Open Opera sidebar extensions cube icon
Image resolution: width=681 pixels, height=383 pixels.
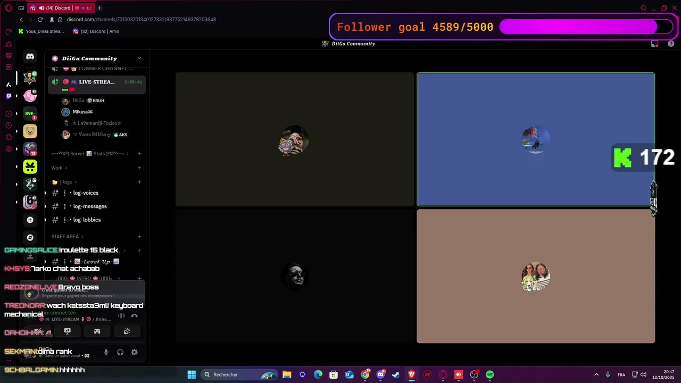point(9,137)
